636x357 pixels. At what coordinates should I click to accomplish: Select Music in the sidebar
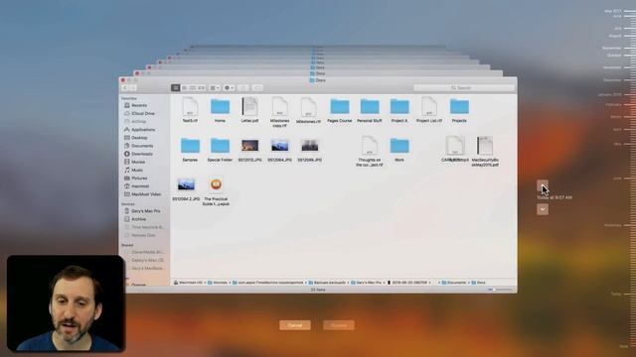coord(133,170)
